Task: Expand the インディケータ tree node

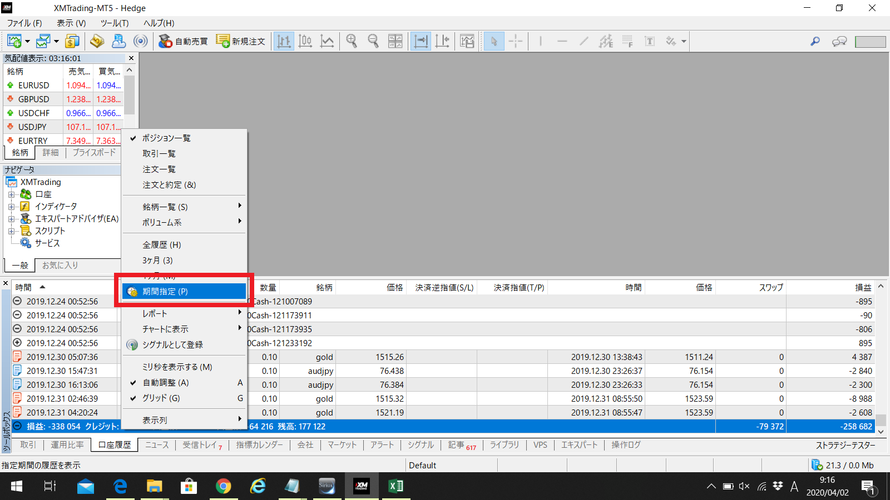Action: (11, 207)
